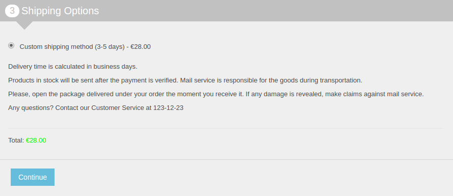Click the Total: label
The width and height of the screenshot is (453, 196).
pyautogui.click(x=16, y=141)
